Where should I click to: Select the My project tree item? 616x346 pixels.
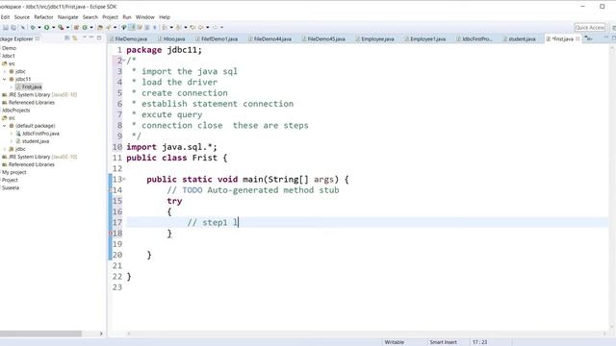[13, 173]
